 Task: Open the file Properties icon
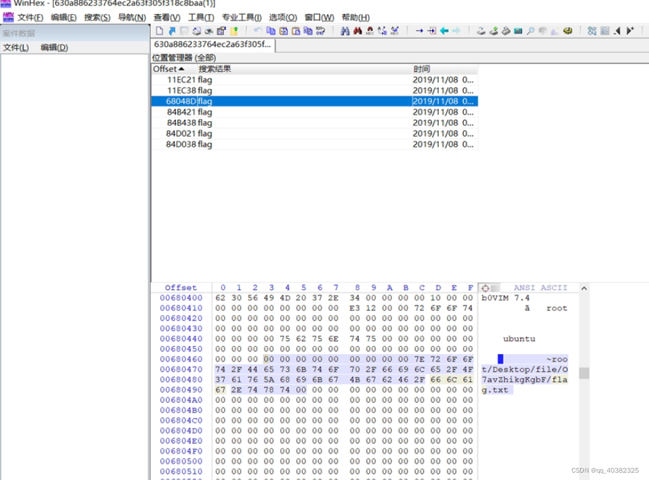click(221, 30)
